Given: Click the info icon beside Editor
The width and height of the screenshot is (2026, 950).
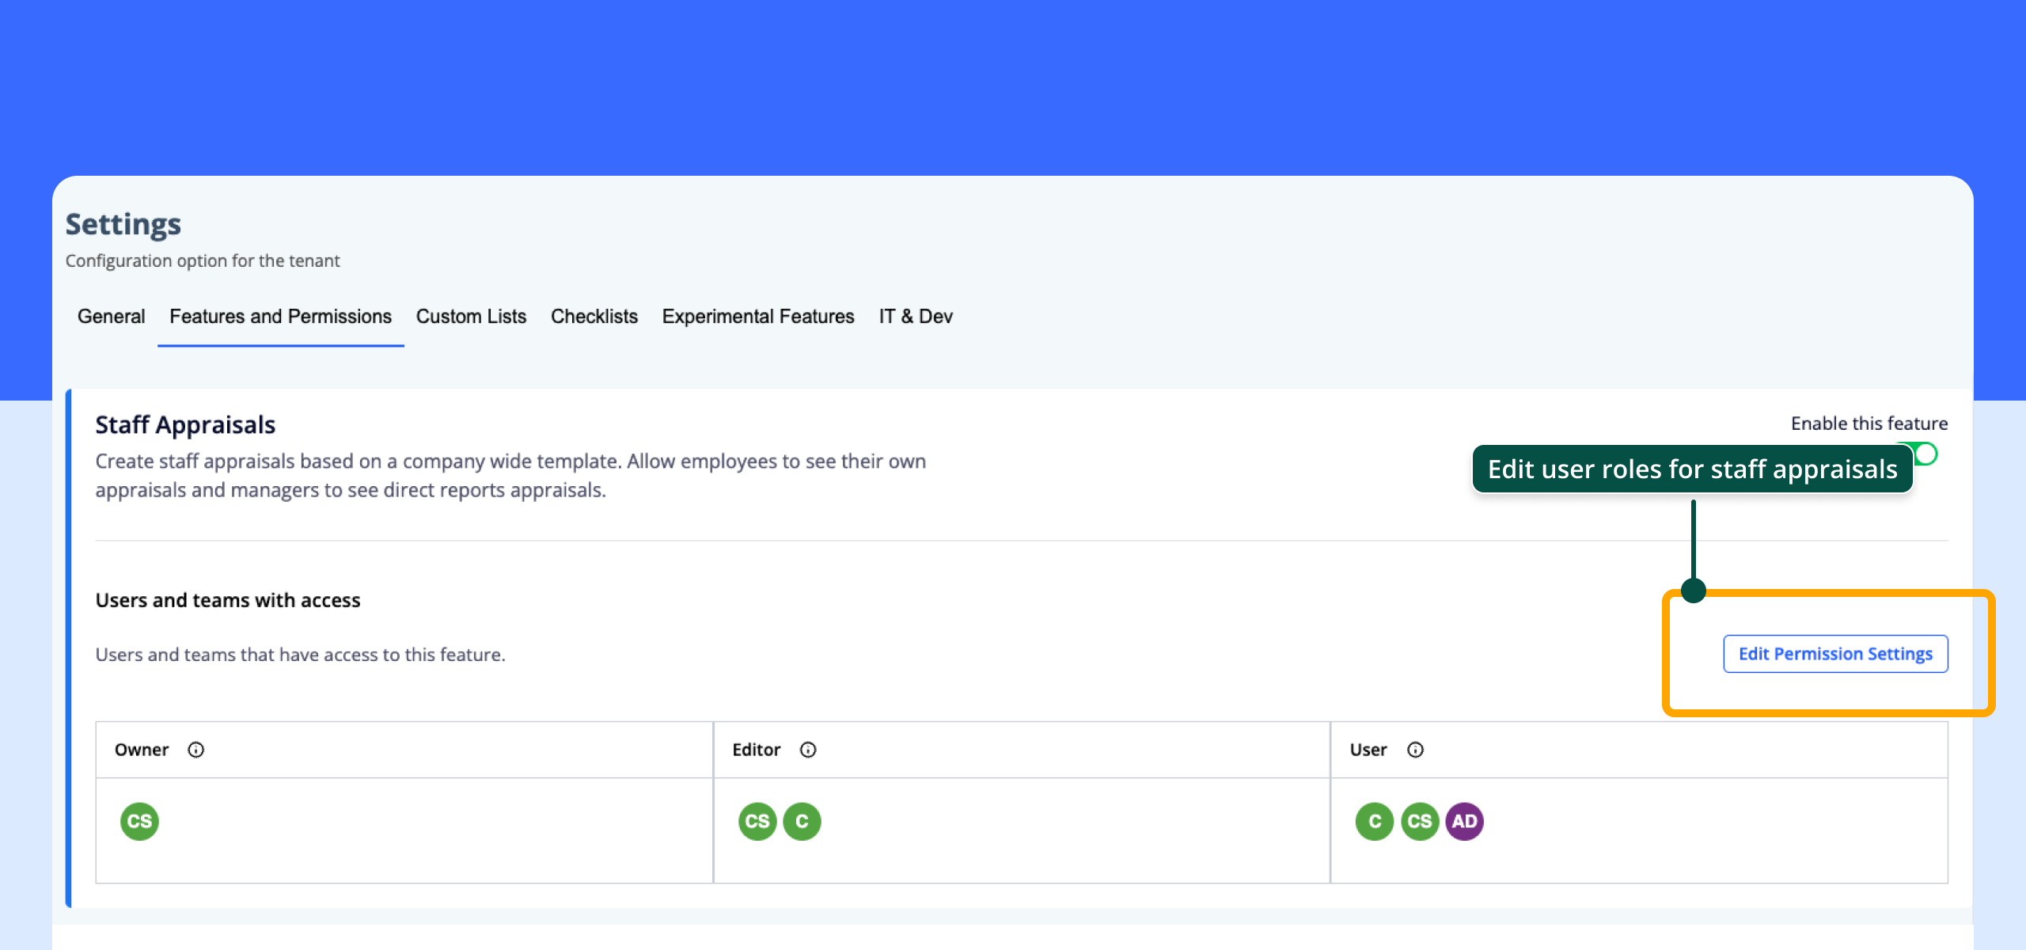Looking at the screenshot, I should pyautogui.click(x=807, y=750).
